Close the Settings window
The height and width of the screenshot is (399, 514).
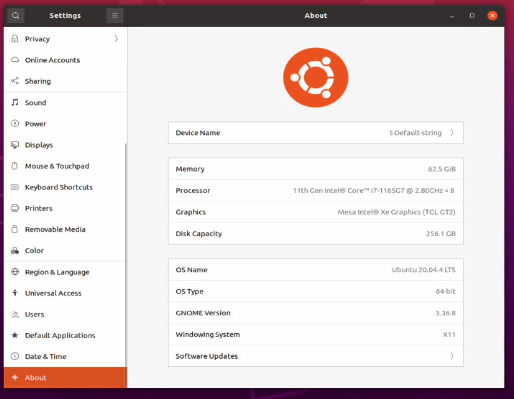[x=492, y=15]
